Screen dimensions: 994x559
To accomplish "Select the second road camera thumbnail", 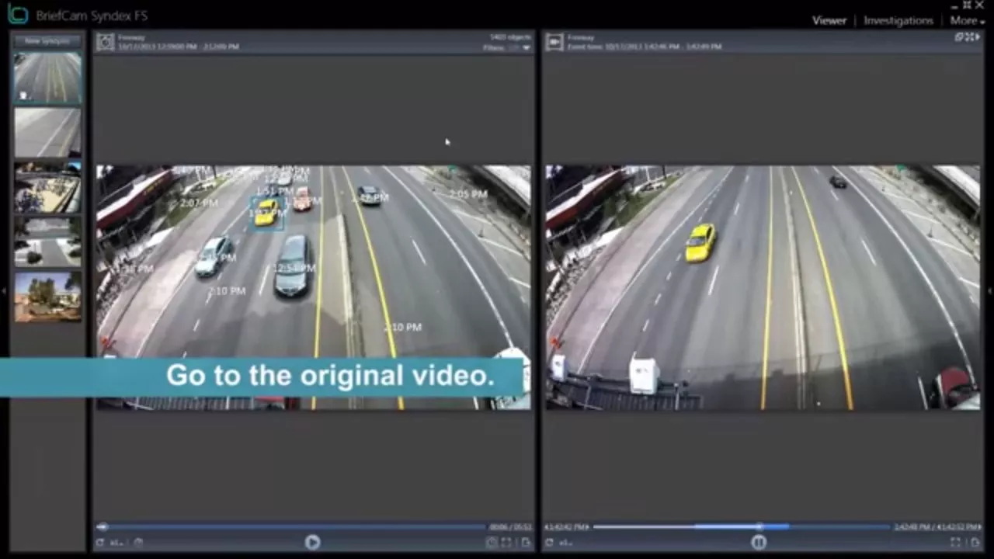I will click(x=47, y=132).
